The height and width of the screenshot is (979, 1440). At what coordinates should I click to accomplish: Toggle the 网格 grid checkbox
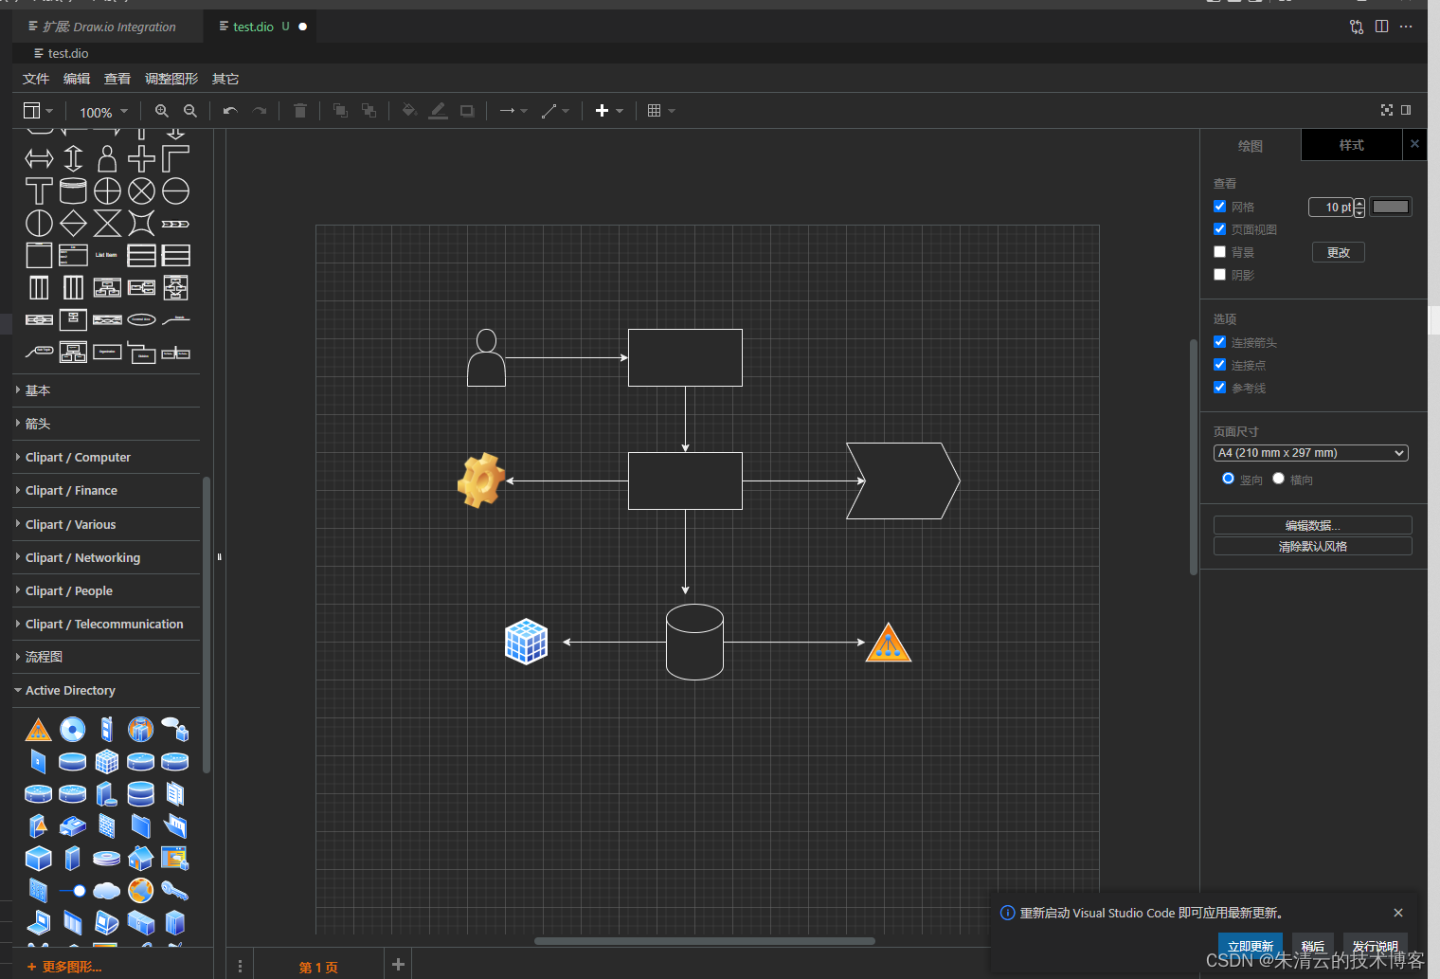pyautogui.click(x=1220, y=206)
